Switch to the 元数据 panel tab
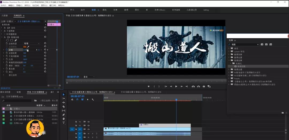This screenshot has height=140, width=289. 5,16
